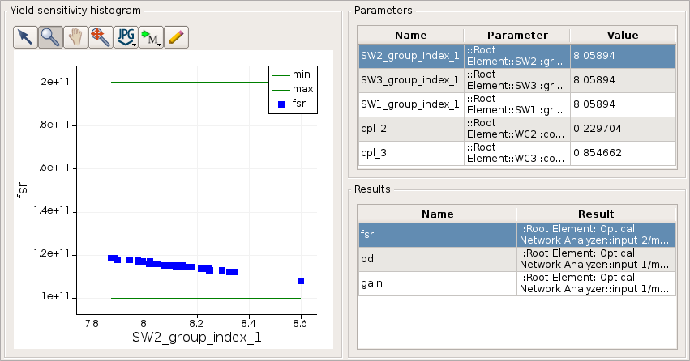Click the outlier fsr data point near 8.6
Image resolution: width=690 pixels, height=361 pixels.
[301, 281]
